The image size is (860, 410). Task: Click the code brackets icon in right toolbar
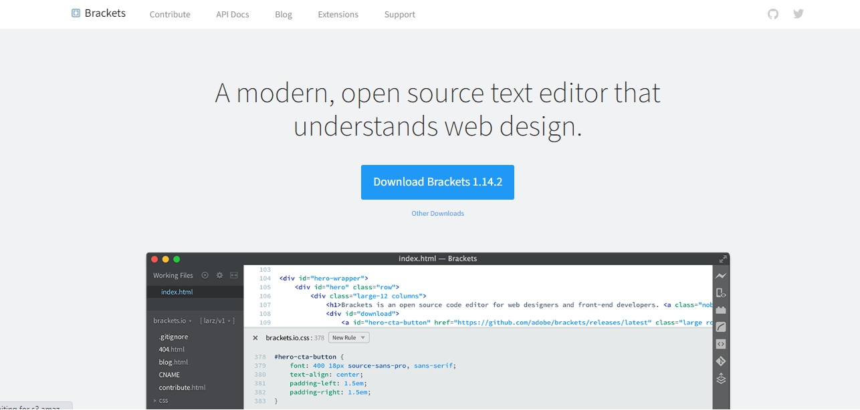[x=721, y=344]
